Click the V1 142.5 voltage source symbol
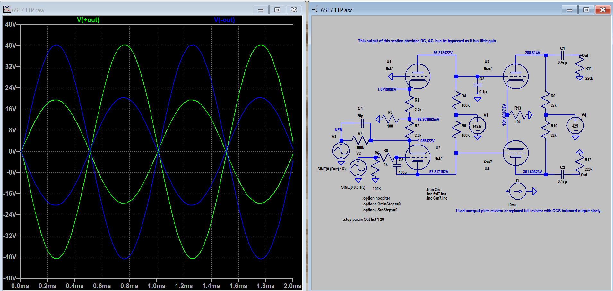This screenshot has width=613, height=291. [477, 126]
